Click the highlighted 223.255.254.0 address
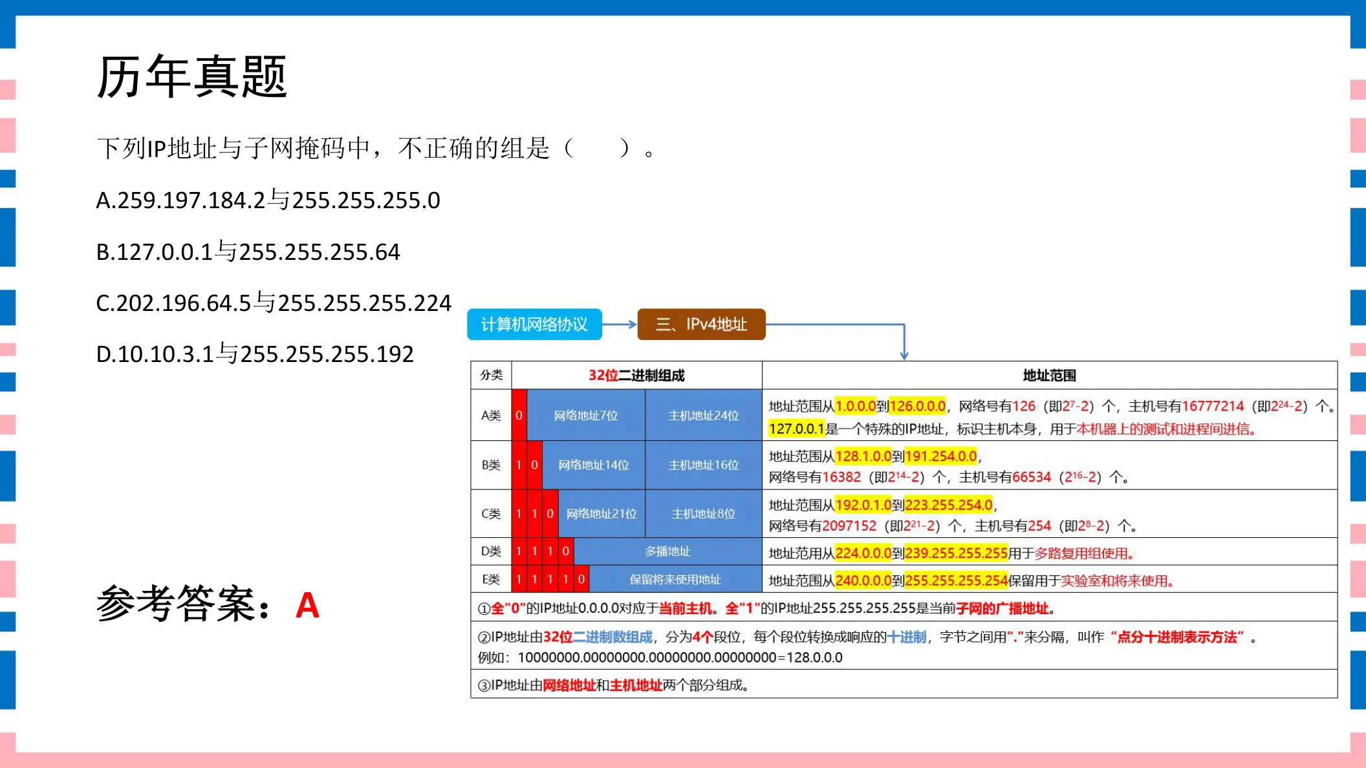This screenshot has width=1366, height=768. (x=948, y=505)
